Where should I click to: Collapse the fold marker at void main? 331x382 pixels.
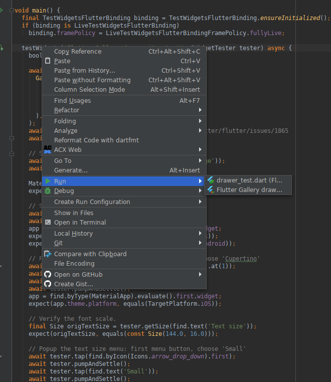[x=12, y=11]
